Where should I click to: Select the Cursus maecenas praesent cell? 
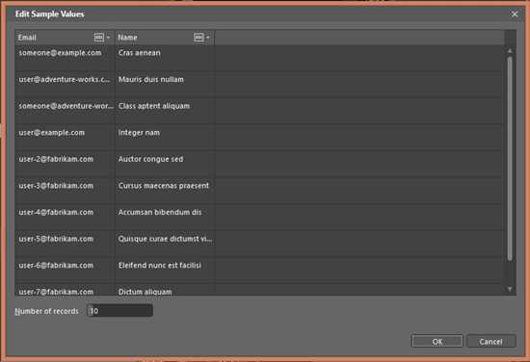164,191
